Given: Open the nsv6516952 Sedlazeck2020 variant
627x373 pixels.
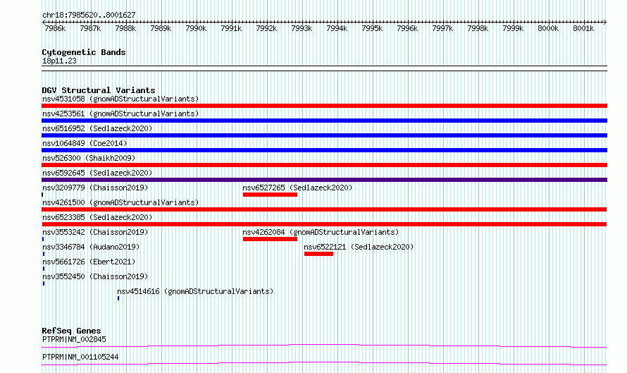Looking at the screenshot, I should pyautogui.click(x=97, y=128).
